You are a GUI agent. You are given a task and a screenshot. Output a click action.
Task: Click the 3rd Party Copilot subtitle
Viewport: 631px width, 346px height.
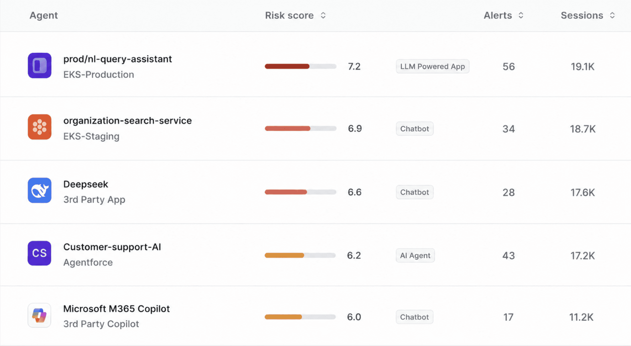101,324
